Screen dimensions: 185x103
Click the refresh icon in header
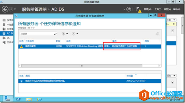click(x=129, y=9)
